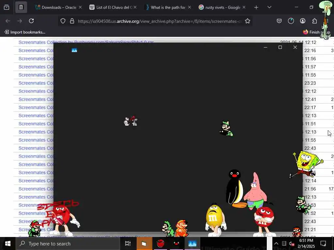Click the running SpongeBob screenmate

click(307, 164)
